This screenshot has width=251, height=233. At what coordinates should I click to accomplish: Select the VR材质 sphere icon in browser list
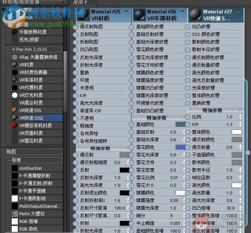tap(15, 65)
